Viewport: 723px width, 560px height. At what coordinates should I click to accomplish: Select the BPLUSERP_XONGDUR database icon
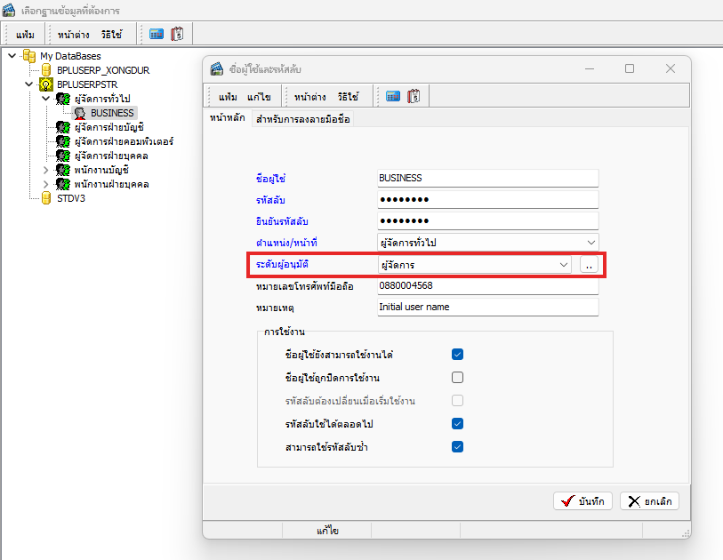click(x=46, y=70)
